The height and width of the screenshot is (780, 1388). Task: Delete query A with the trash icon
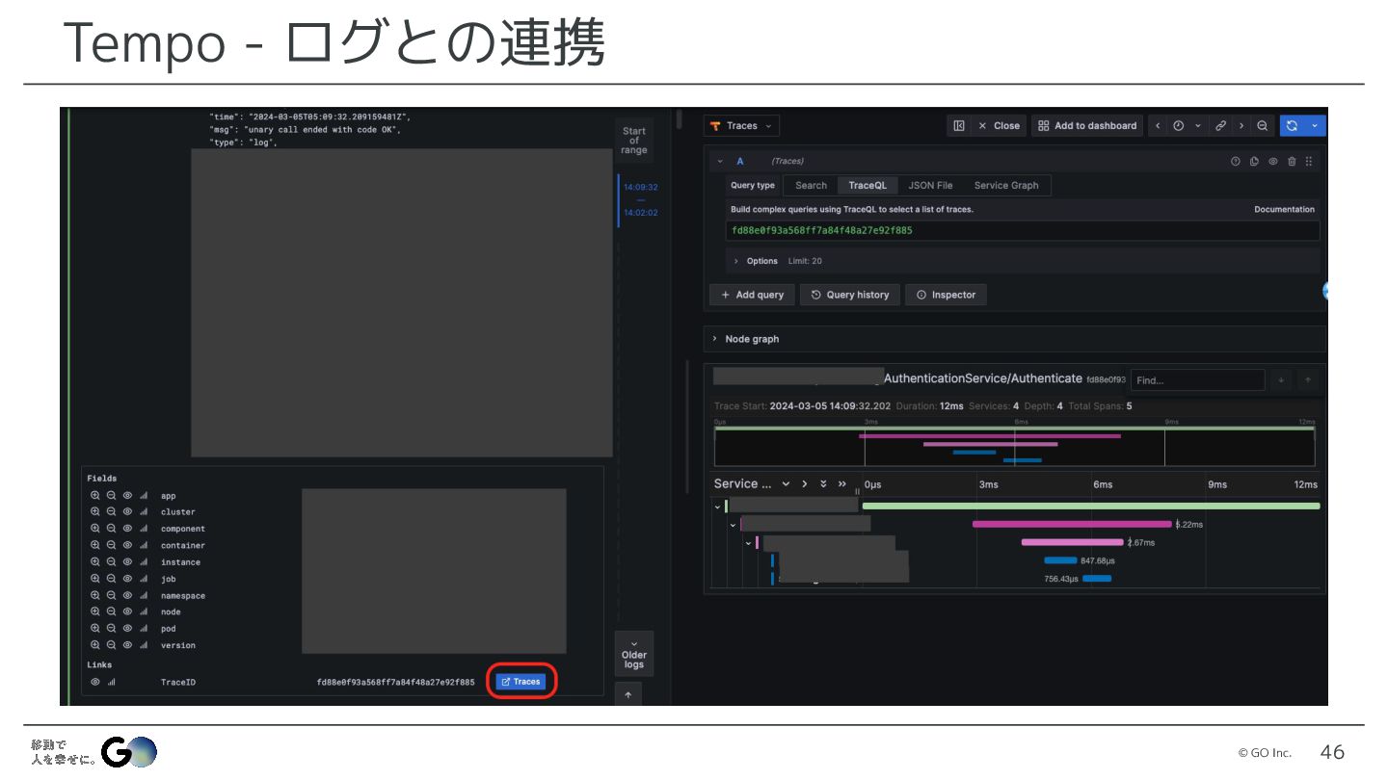coord(1292,162)
